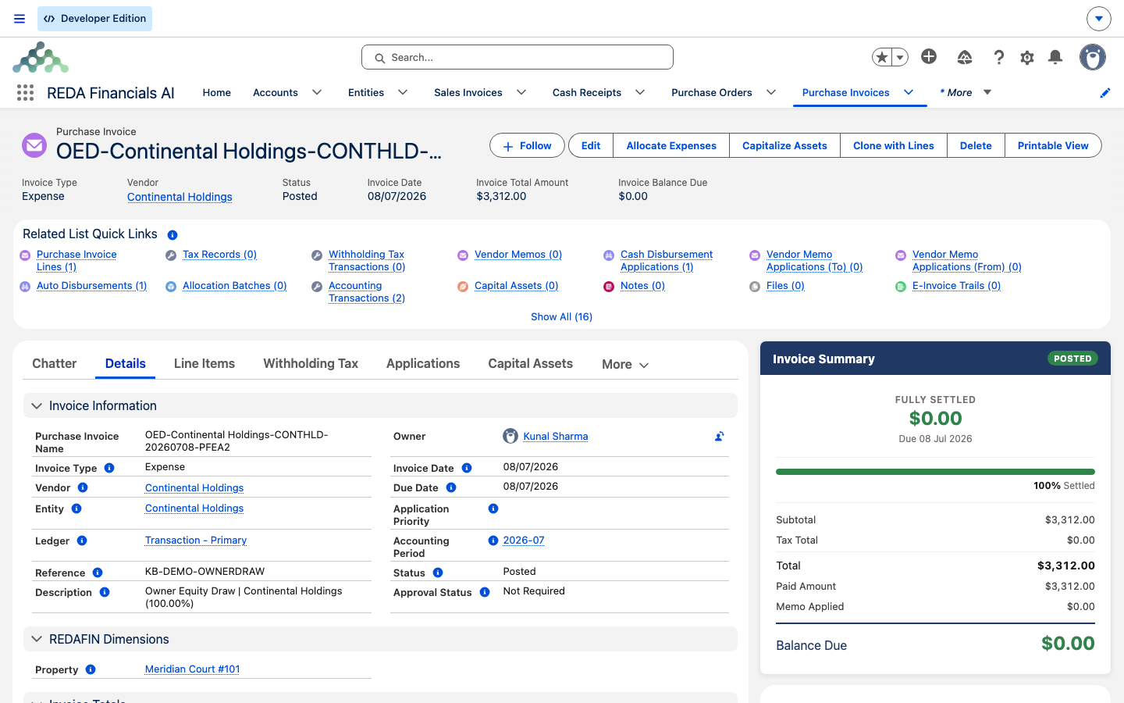
Task: Click the Accounting Period info icon
Action: tap(493, 541)
